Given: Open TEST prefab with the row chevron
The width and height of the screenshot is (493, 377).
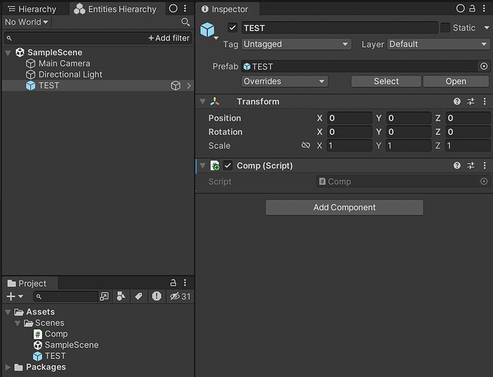Looking at the screenshot, I should (189, 85).
